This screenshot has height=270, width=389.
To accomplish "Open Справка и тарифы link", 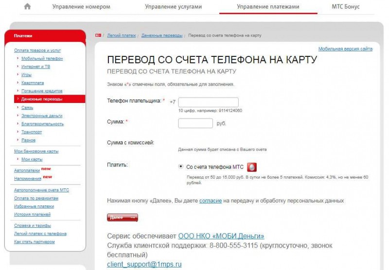I will point(33,226).
